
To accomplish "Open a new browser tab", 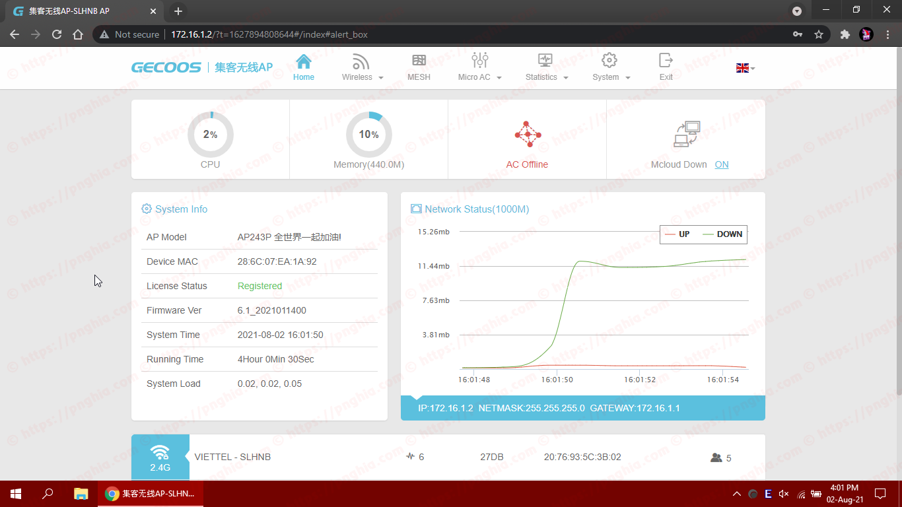I will 178,11.
